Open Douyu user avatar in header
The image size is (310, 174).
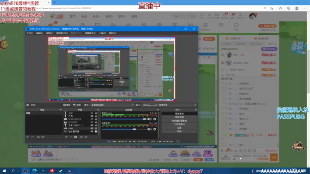pos(253,16)
